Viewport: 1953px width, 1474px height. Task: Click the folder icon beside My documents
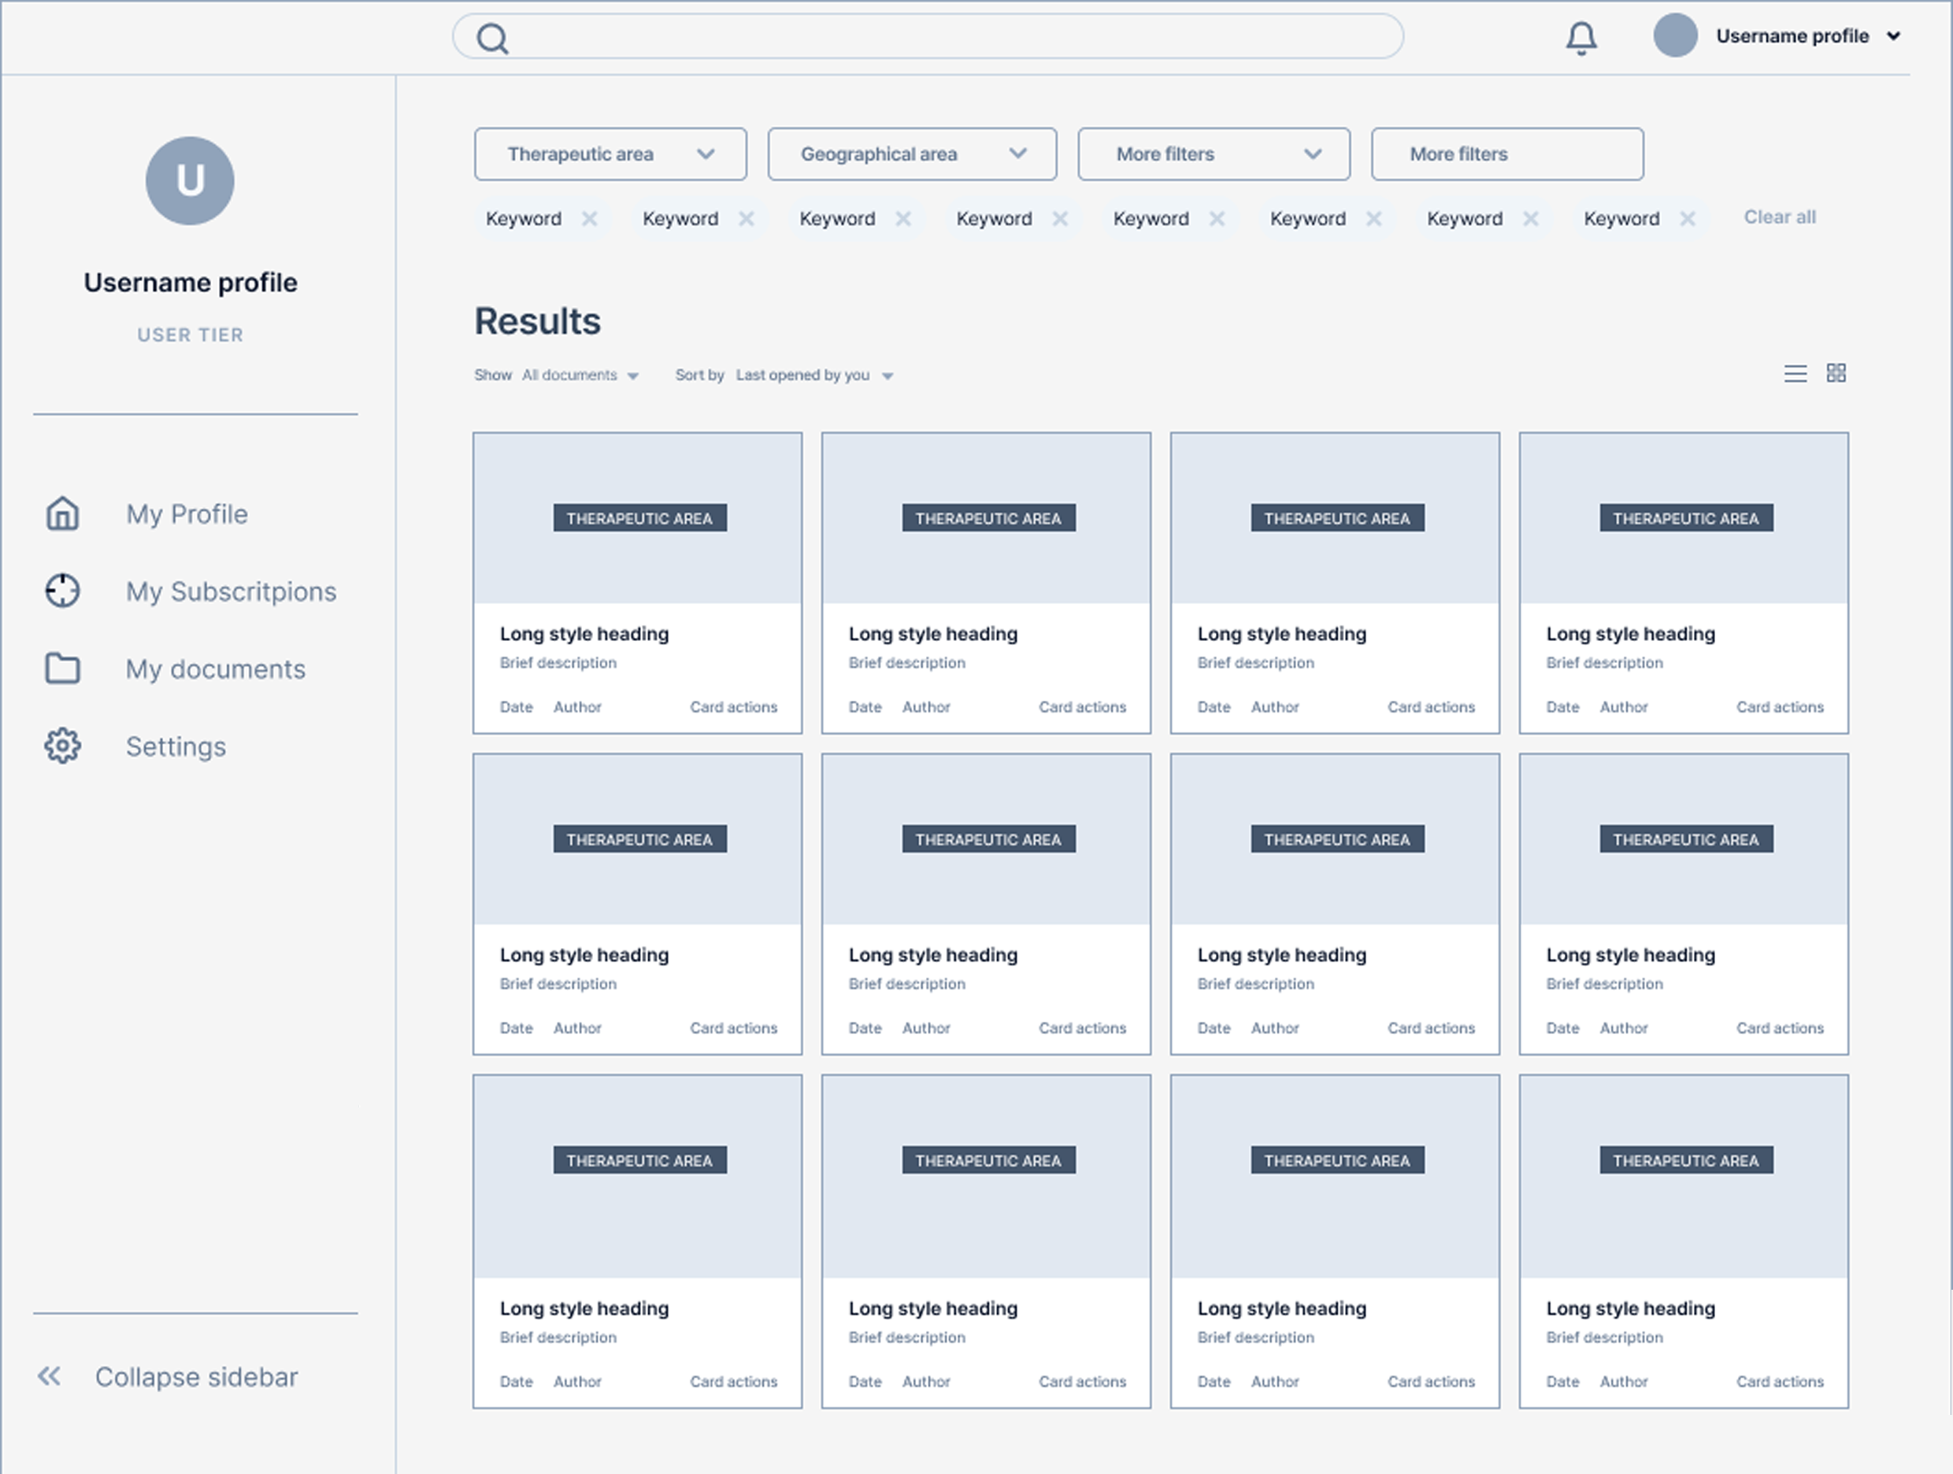63,668
